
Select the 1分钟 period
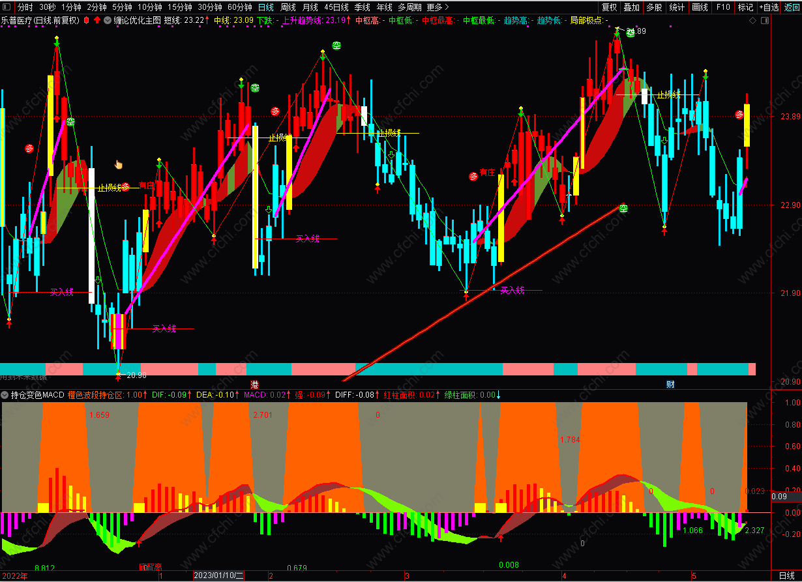[x=71, y=7]
